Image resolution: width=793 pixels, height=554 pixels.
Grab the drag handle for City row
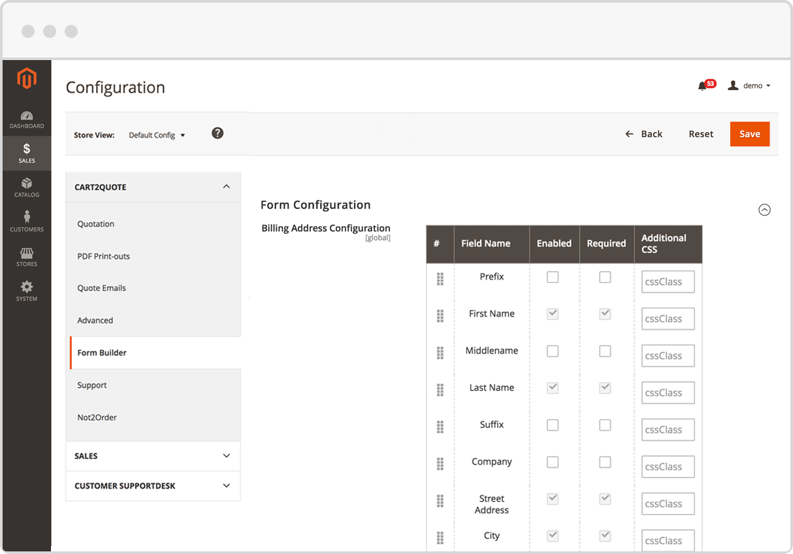pos(440,538)
